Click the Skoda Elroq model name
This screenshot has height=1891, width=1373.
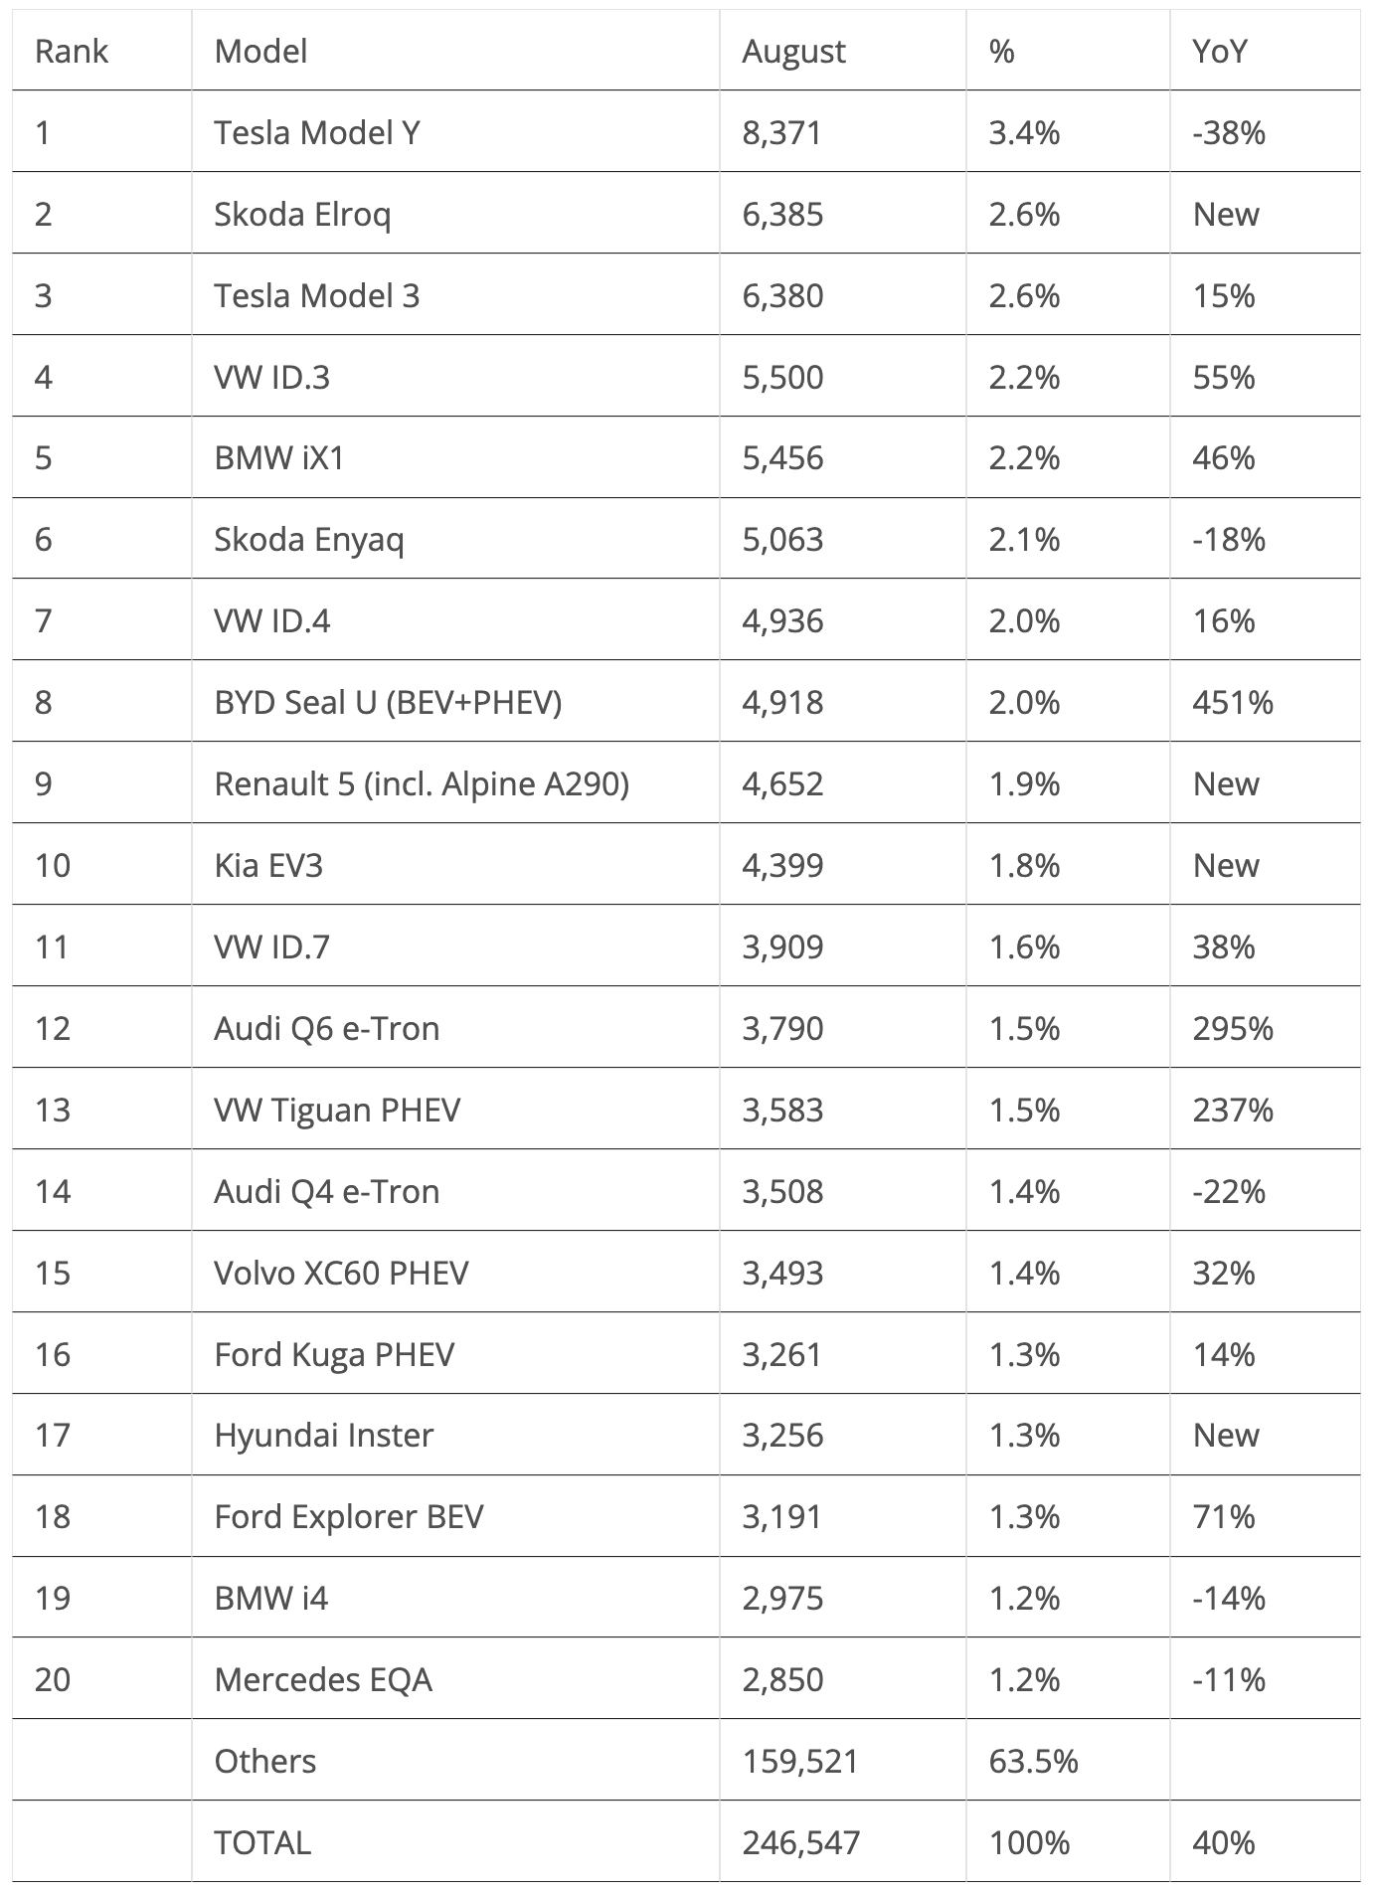point(302,214)
